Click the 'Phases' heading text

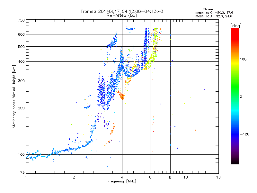point(208,9)
